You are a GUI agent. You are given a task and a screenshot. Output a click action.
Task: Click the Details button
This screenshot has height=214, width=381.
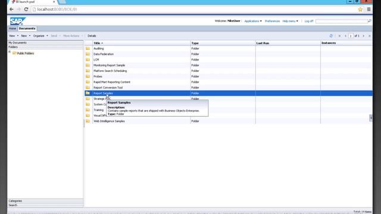tap(92, 36)
